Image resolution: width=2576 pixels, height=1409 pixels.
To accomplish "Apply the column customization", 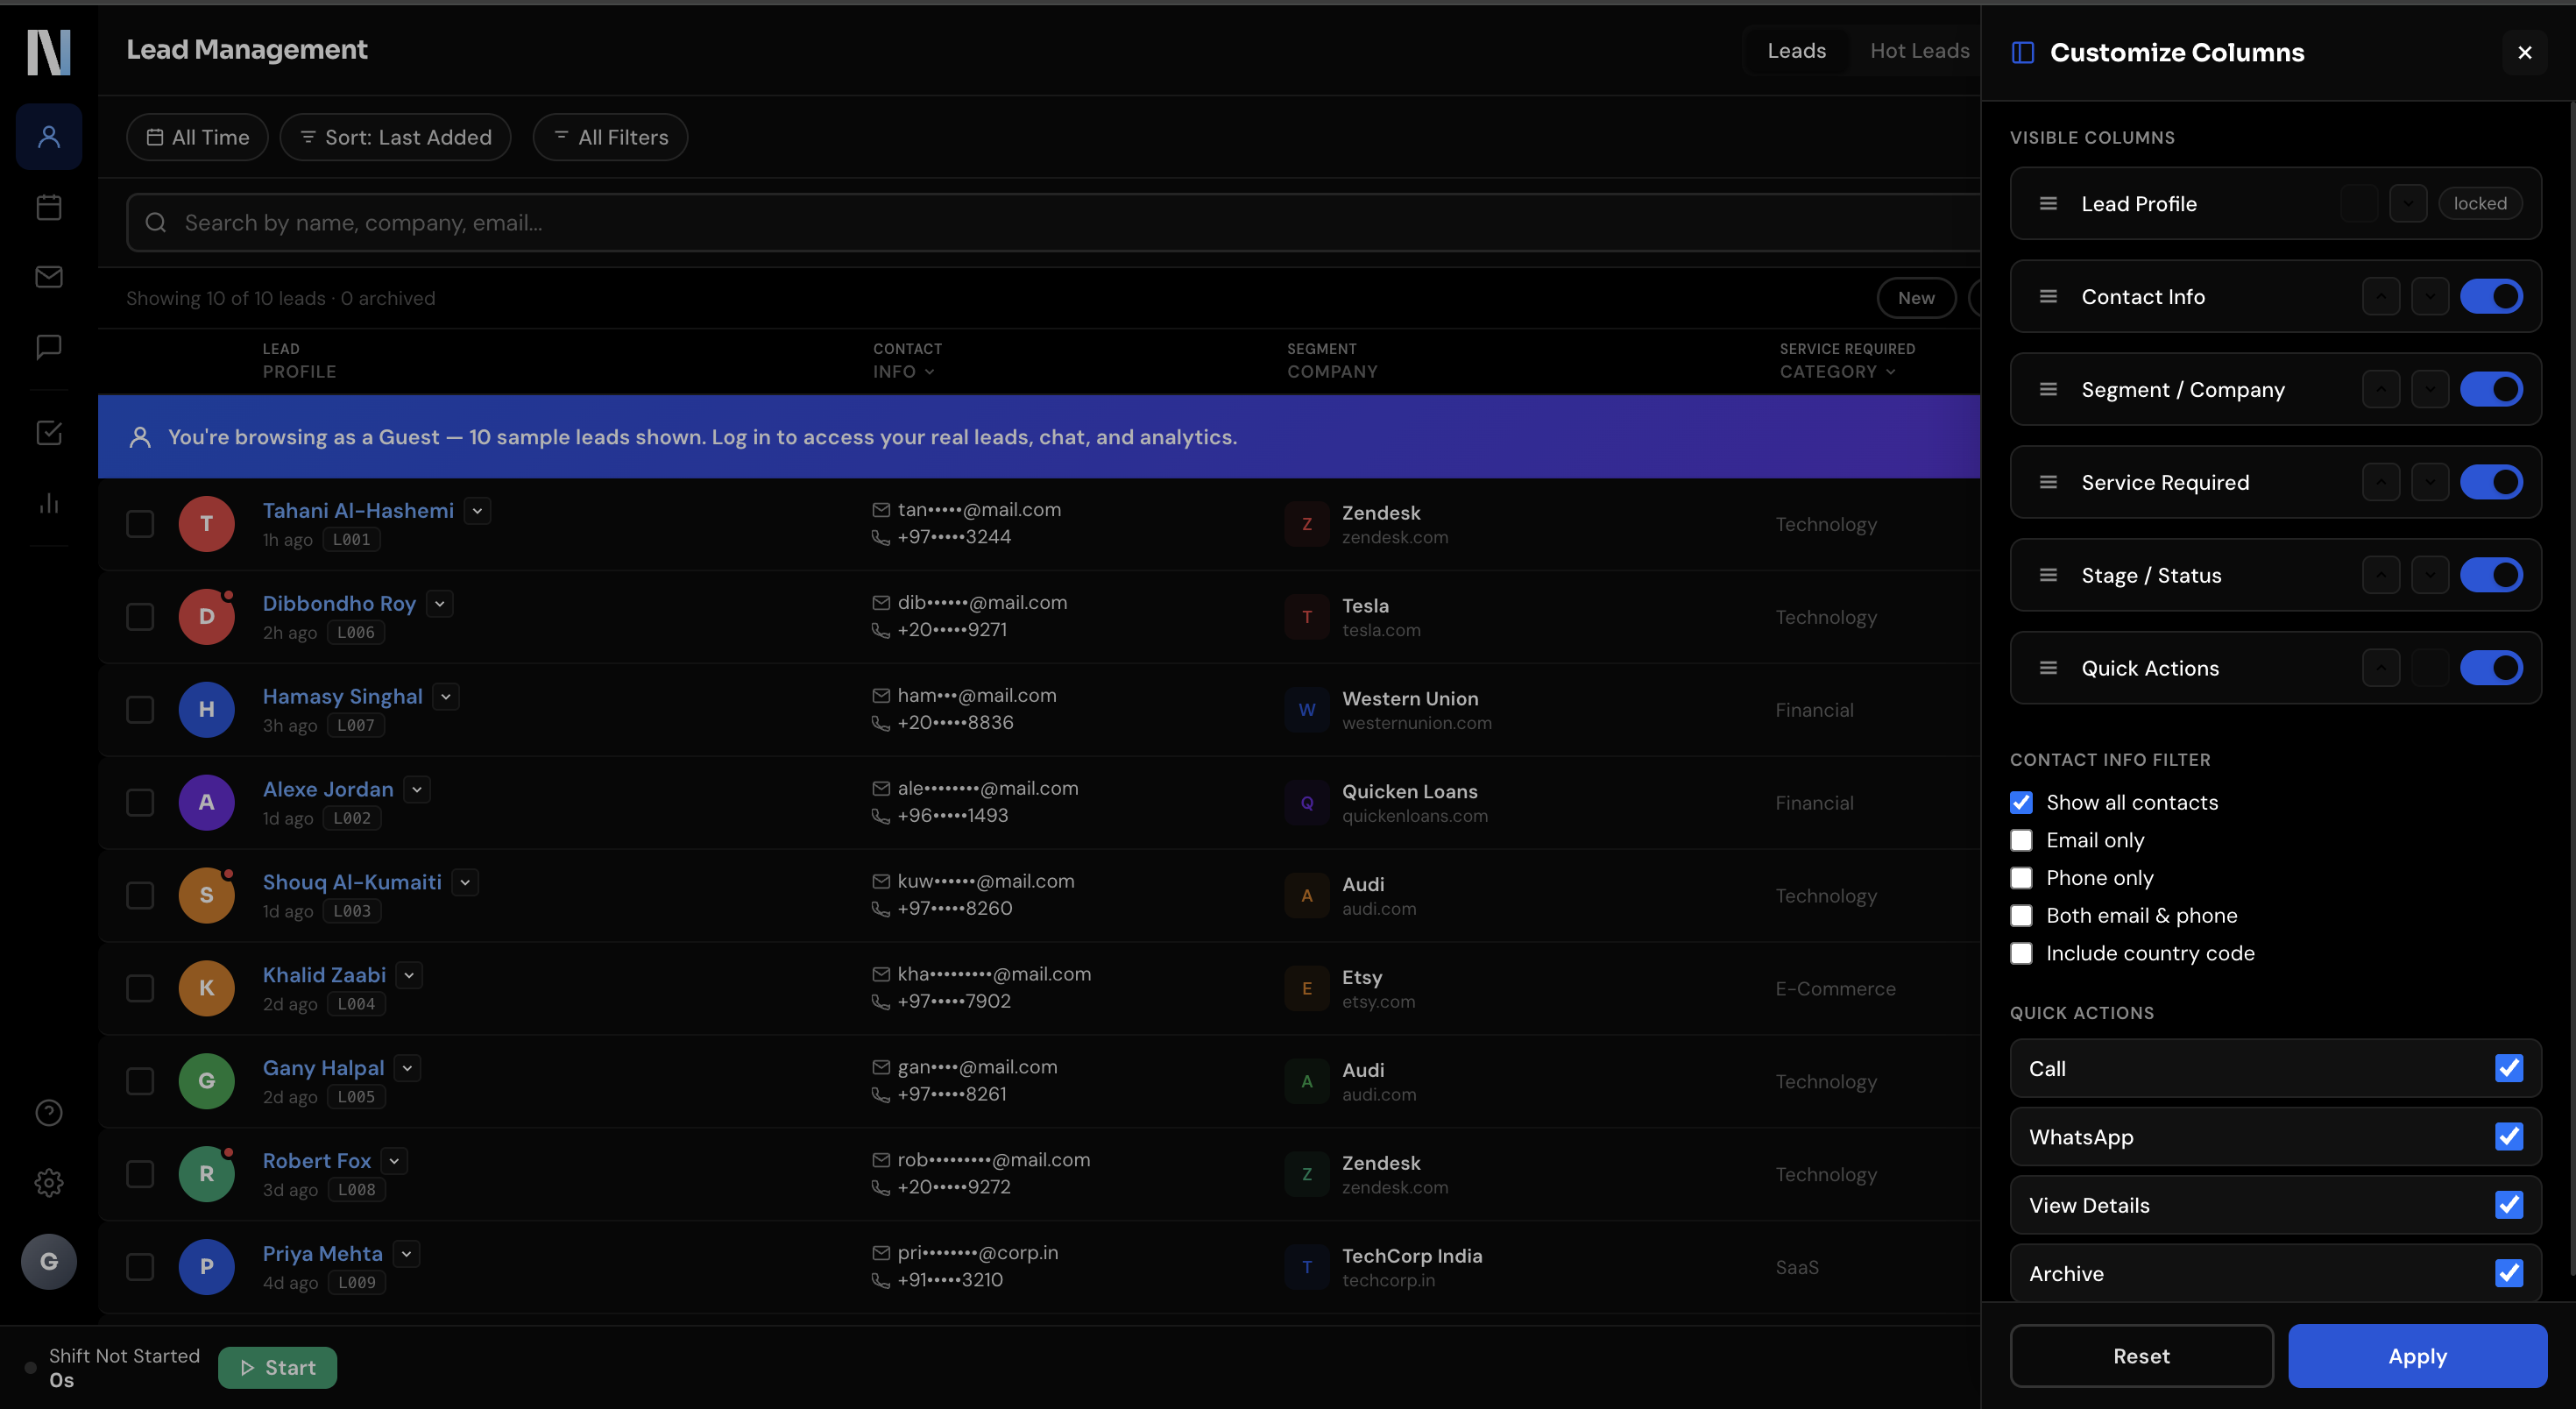I will pos(2417,1356).
